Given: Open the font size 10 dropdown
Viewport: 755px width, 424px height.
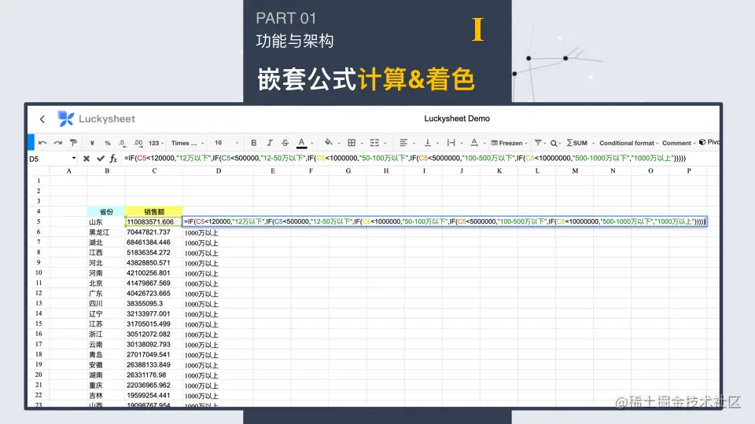Looking at the screenshot, I should click(x=226, y=143).
